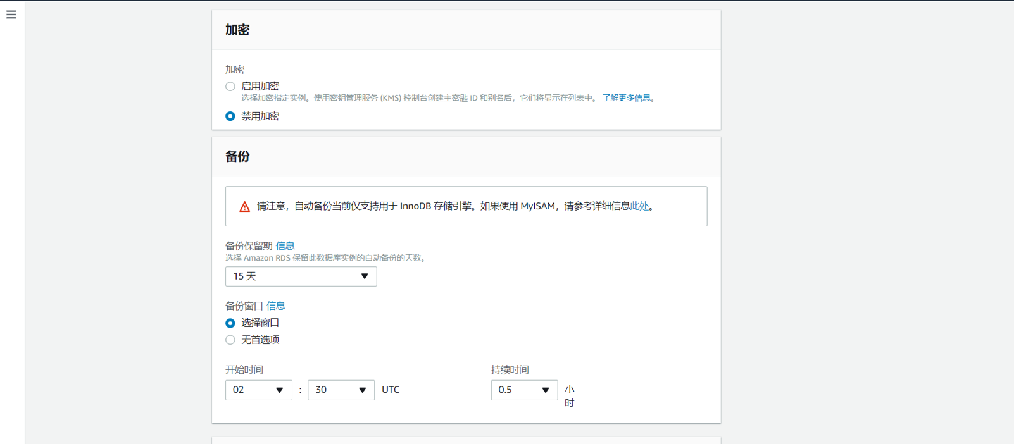The height and width of the screenshot is (444, 1014).
Task: Open the 了解更多信息 encryption link
Action: tap(626, 98)
